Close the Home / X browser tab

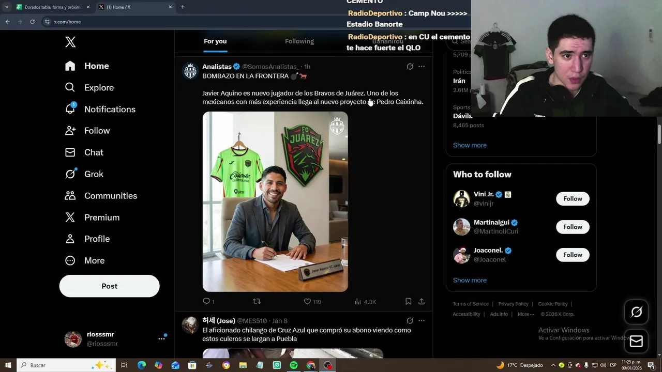click(170, 7)
